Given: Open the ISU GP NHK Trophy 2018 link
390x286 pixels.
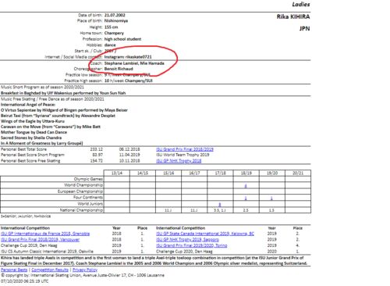Looking at the screenshot, I should pyautogui.click(x=179, y=161).
